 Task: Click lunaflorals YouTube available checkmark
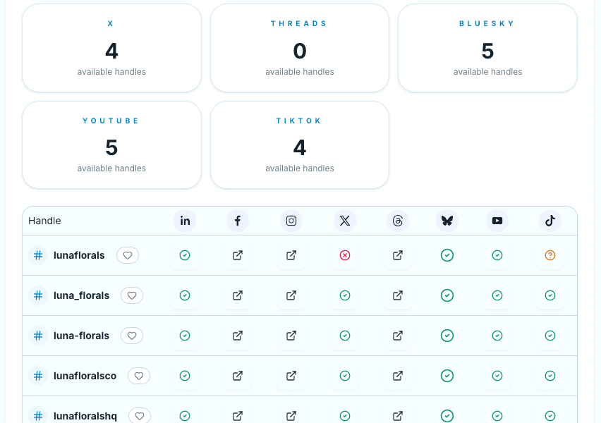(x=497, y=255)
